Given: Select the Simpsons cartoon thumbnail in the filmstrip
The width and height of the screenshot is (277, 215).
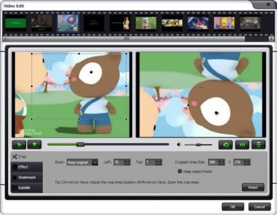Looking at the screenshot, I should tap(224, 23).
